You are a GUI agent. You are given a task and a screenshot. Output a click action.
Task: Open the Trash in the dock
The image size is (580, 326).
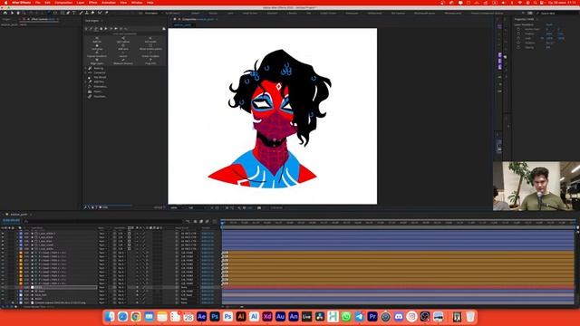[x=470, y=316]
